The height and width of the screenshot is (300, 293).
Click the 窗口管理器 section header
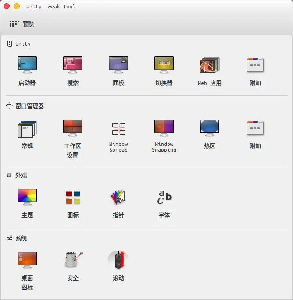tap(25, 106)
